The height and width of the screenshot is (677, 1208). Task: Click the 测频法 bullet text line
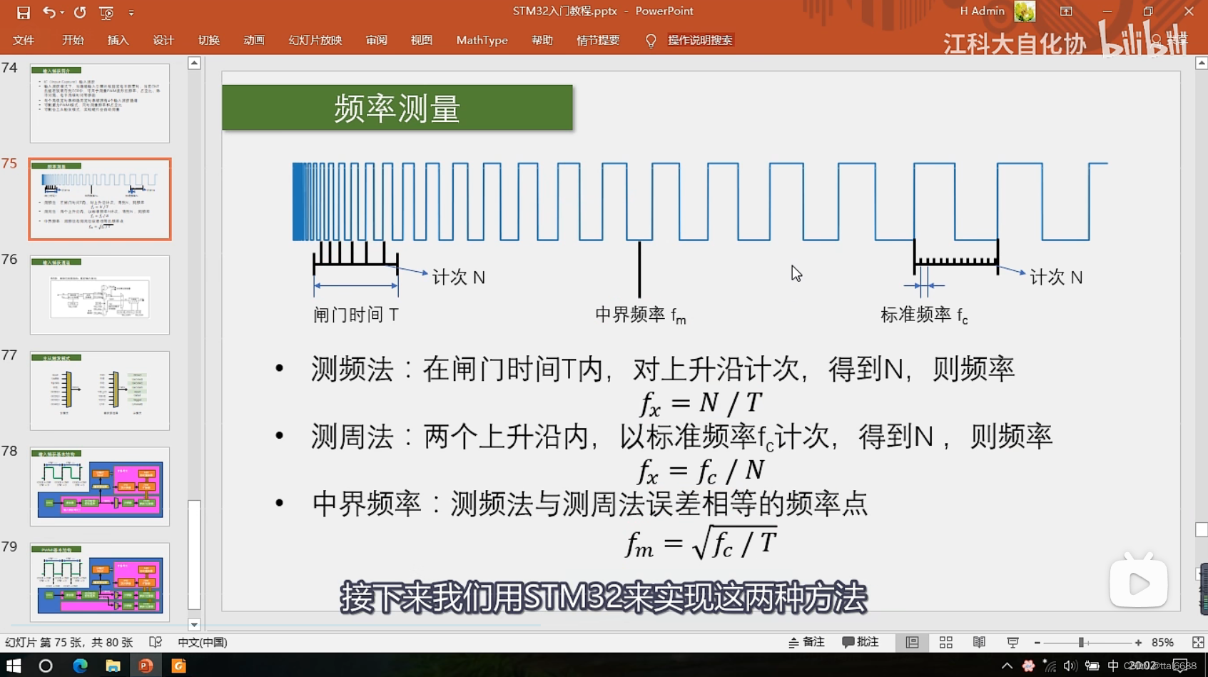click(663, 369)
